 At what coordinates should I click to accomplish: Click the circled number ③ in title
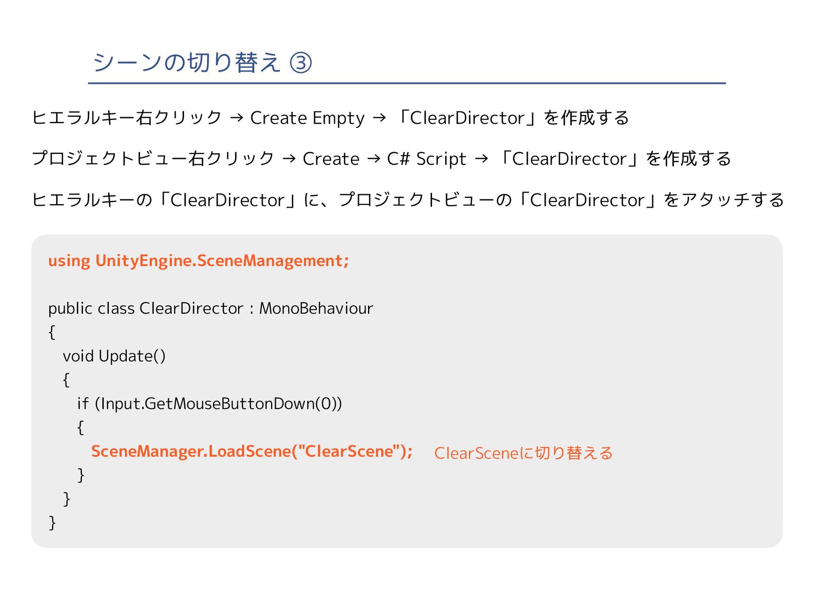click(301, 63)
